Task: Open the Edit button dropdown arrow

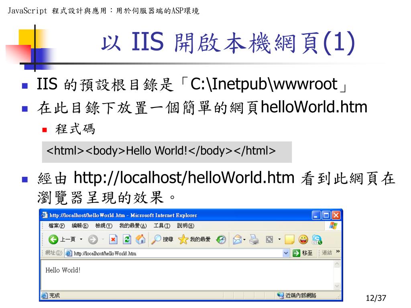Action: click(279, 239)
